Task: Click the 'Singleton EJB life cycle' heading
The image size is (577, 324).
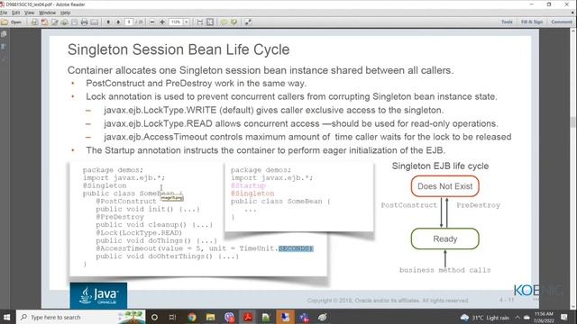Action: point(440,166)
